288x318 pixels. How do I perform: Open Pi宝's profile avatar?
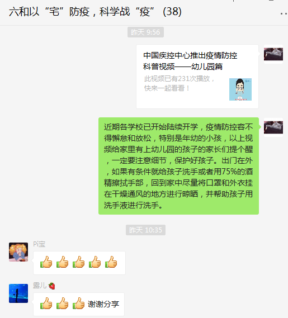pyautogui.click(x=18, y=252)
